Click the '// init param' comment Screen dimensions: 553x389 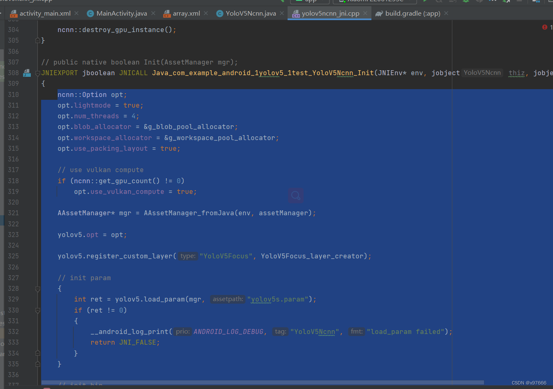(84, 278)
